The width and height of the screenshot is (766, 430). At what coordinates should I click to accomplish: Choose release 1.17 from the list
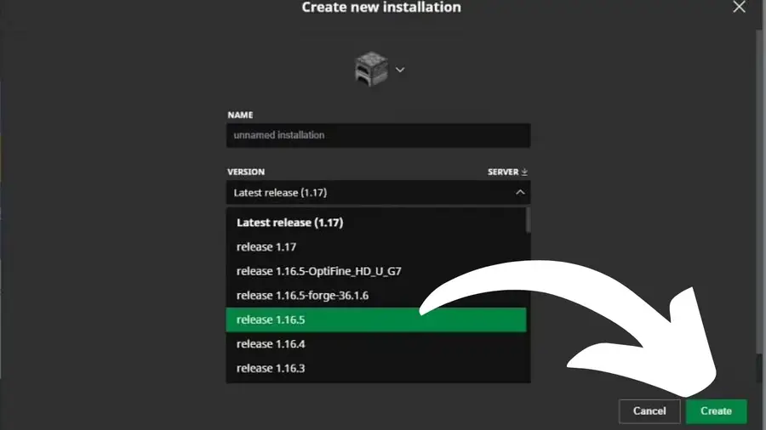[x=266, y=247]
